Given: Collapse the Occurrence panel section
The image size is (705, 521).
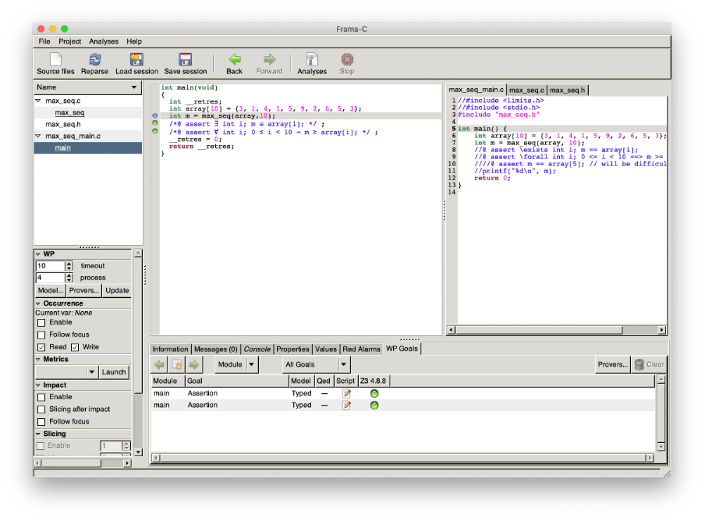Looking at the screenshot, I should tap(38, 303).
